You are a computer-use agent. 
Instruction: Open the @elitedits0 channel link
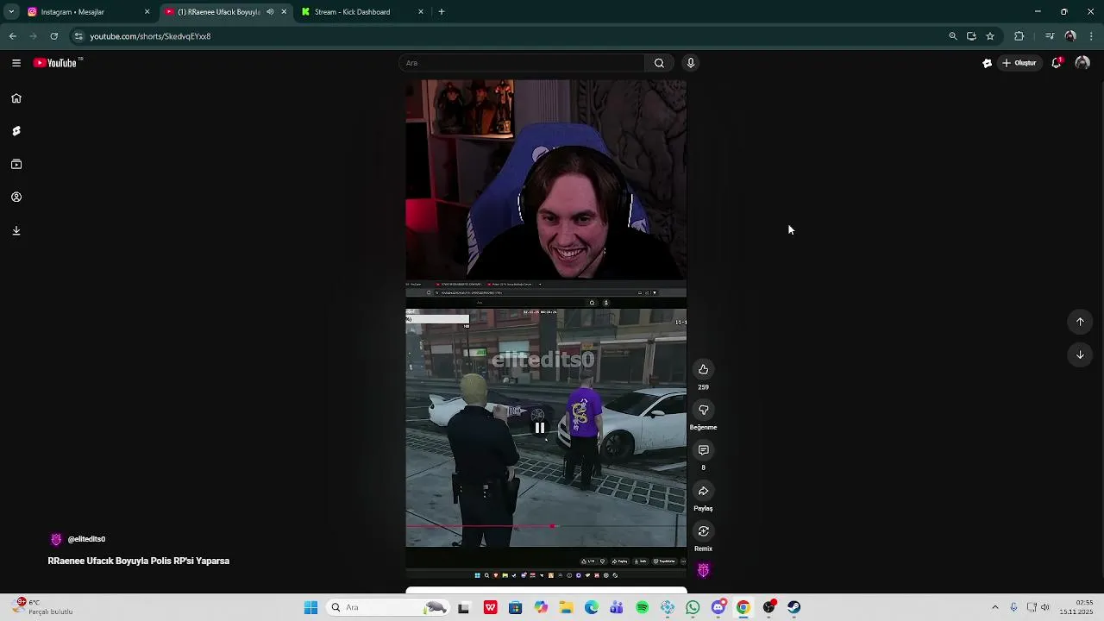tap(86, 539)
